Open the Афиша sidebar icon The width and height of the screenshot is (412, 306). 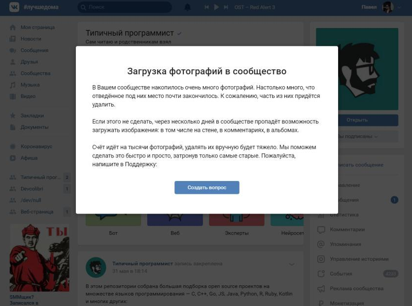pyautogui.click(x=13, y=158)
